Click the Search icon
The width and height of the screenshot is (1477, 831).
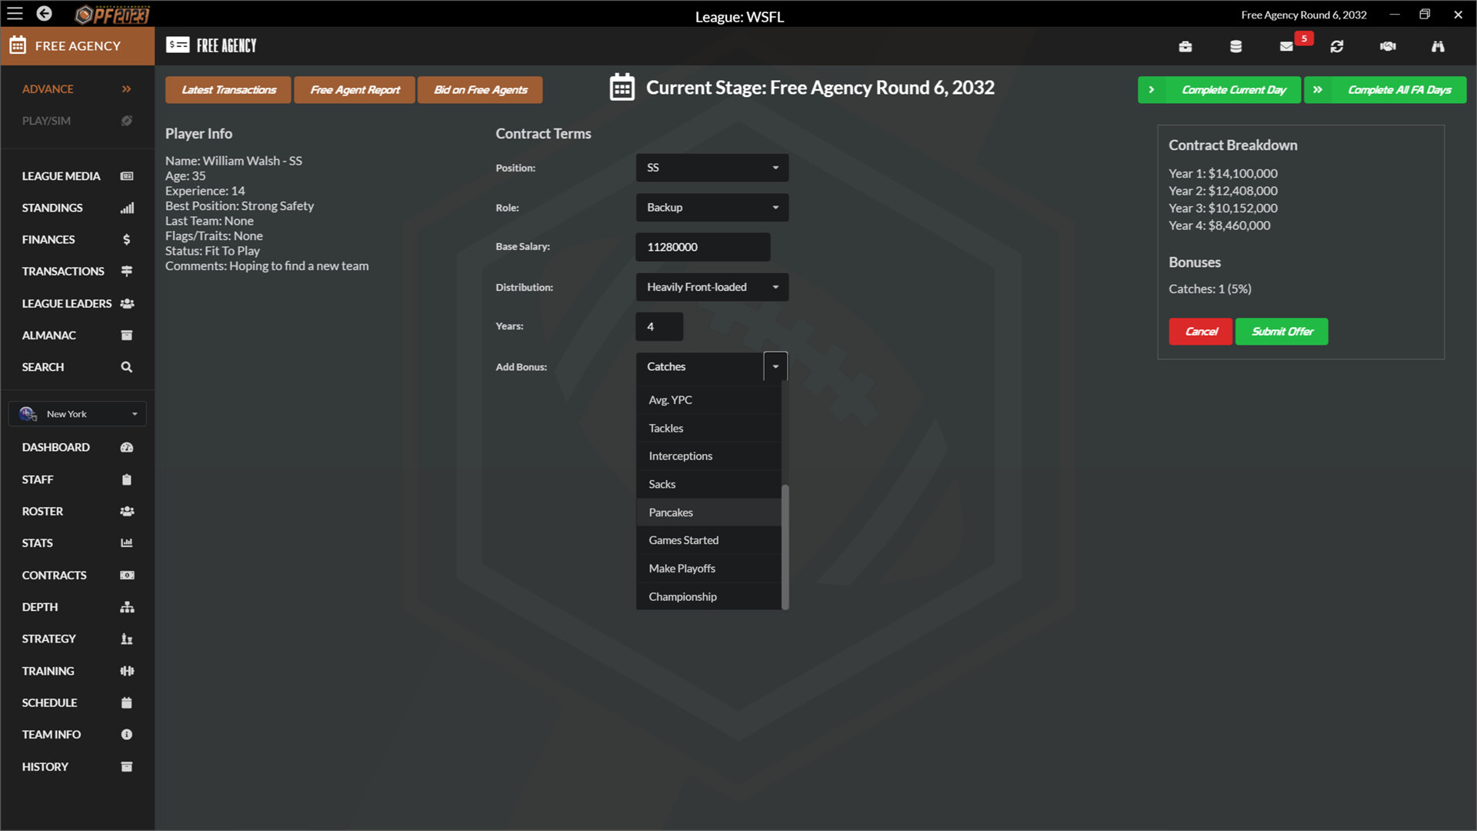pyautogui.click(x=127, y=366)
